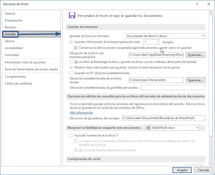The width and height of the screenshot is (215, 175).
Task: Click the Word document icon in fidelity dropdown
Action: click(x=148, y=128)
